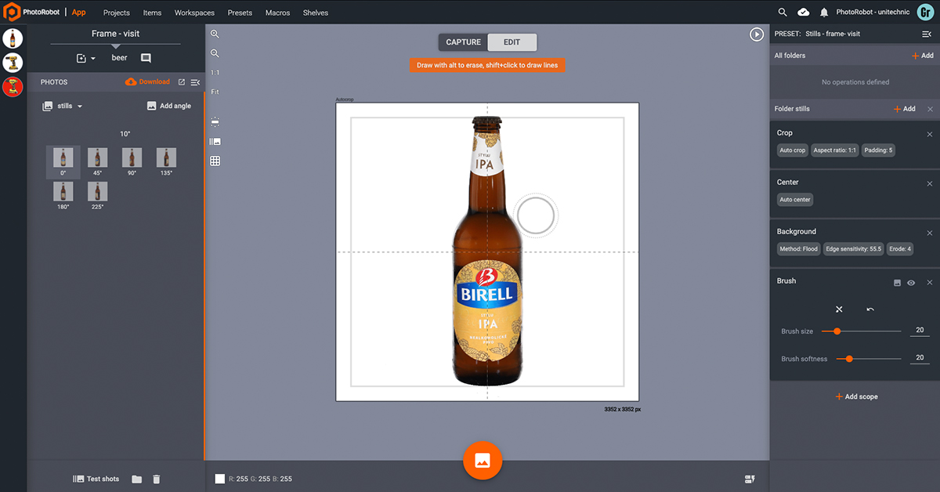Switch to CAPTURE mode

463,42
